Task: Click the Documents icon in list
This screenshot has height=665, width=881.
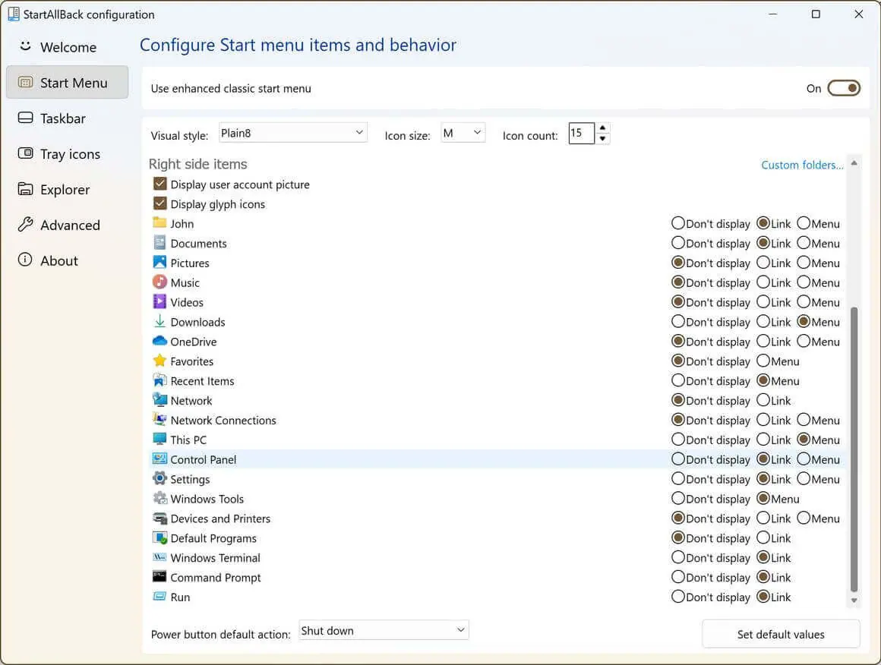Action: pyautogui.click(x=159, y=243)
